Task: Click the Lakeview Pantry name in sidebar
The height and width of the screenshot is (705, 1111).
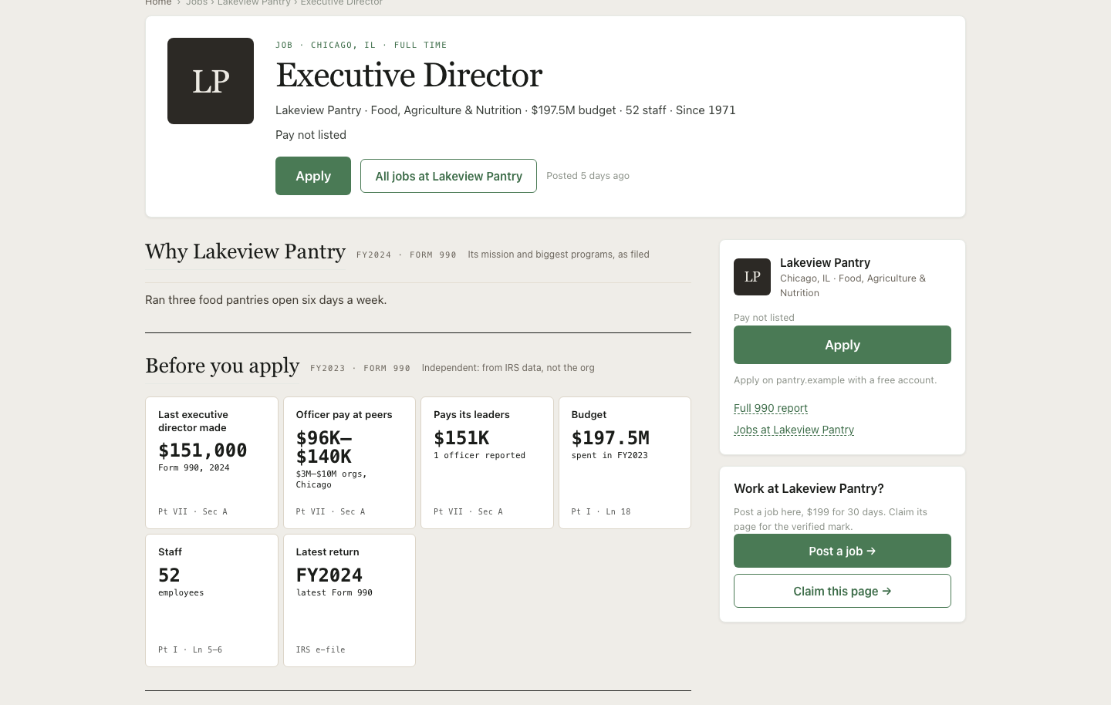Action: coord(825,263)
